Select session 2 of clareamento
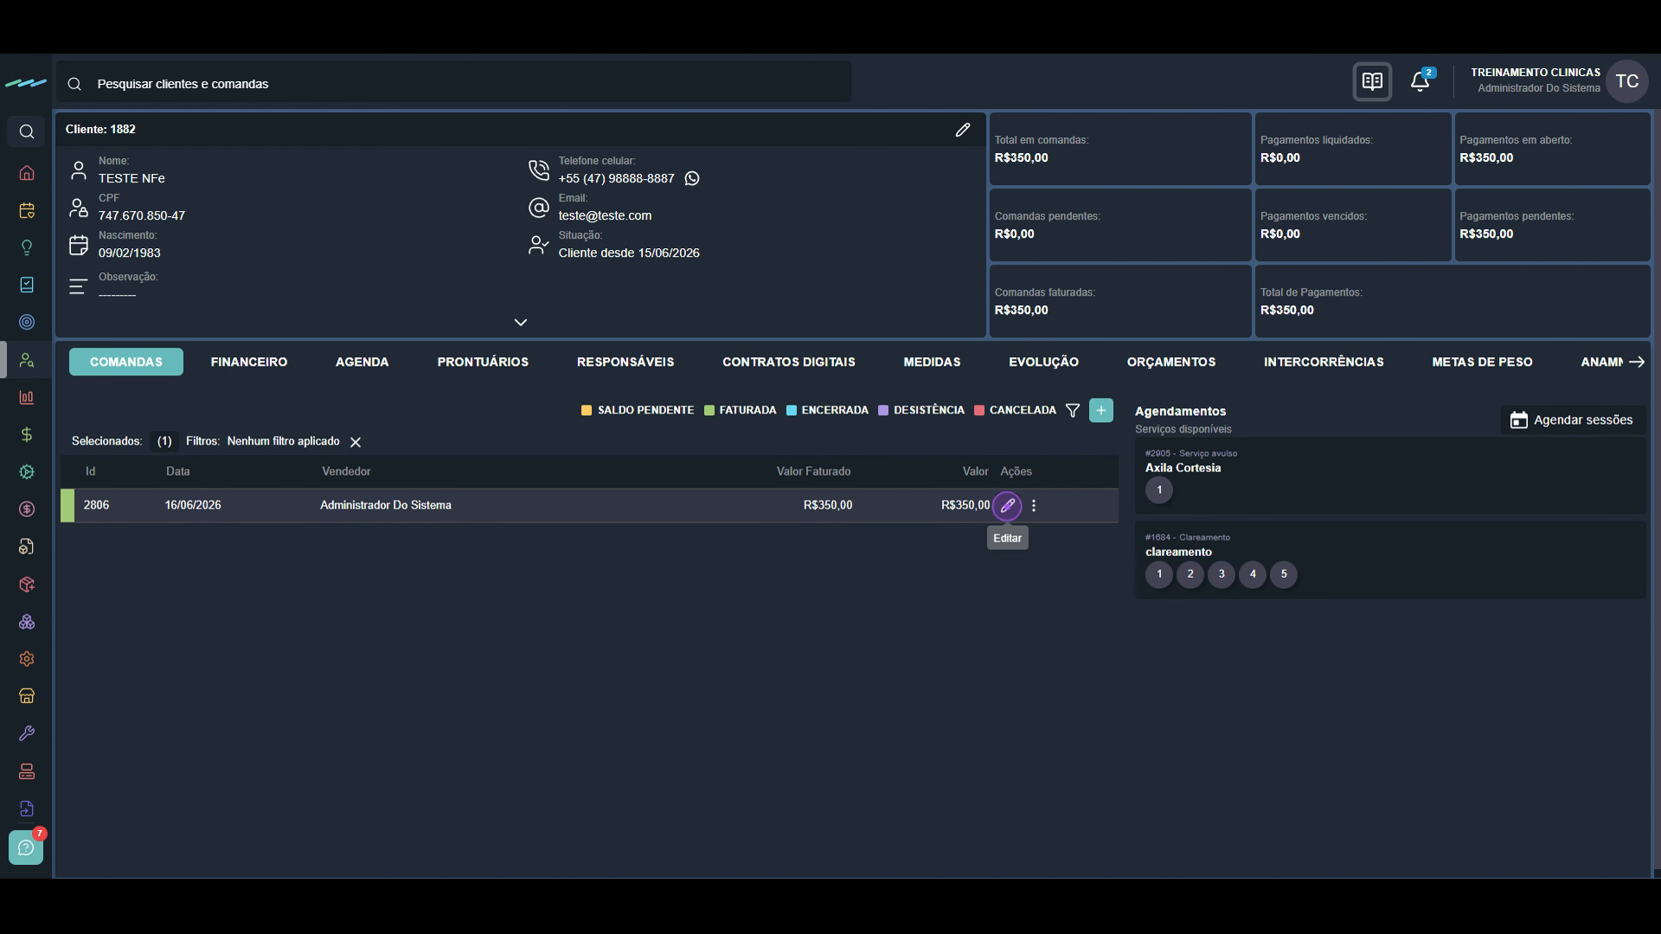The height and width of the screenshot is (934, 1661). (1190, 574)
